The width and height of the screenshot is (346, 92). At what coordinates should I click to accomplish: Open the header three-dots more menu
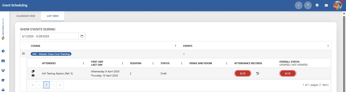tap(299, 5)
